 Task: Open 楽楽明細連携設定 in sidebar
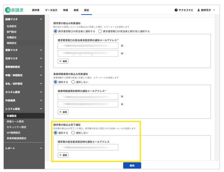(x=17, y=138)
